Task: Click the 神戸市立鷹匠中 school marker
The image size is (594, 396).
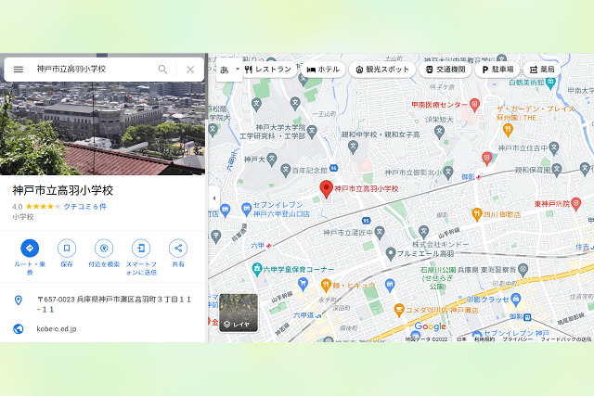Action: tap(380, 232)
